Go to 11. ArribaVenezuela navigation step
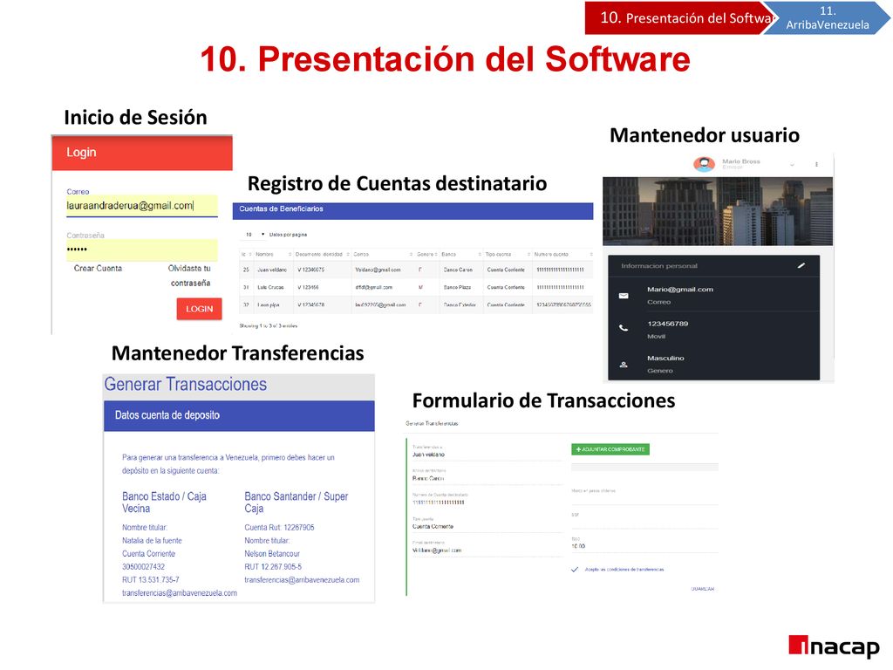893x670 pixels. (x=828, y=17)
